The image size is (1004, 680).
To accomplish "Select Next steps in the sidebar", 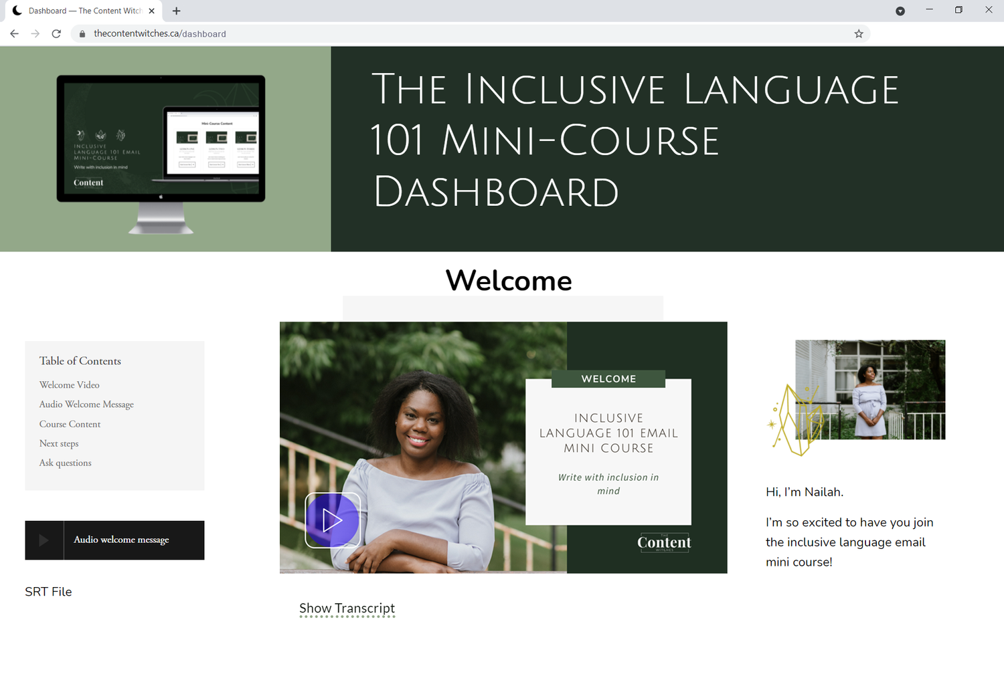I will (59, 443).
